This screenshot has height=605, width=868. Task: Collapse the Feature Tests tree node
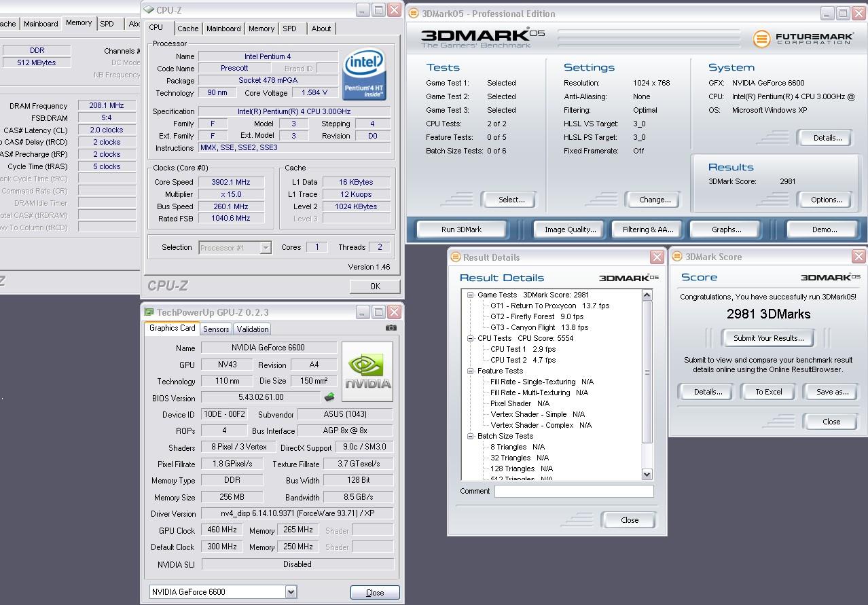coord(470,371)
